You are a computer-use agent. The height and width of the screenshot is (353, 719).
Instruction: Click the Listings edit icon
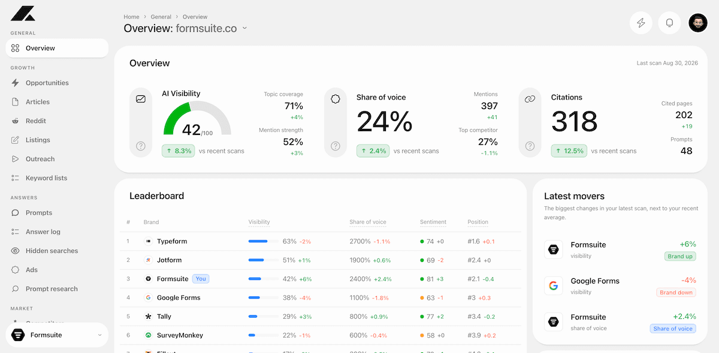(x=15, y=140)
